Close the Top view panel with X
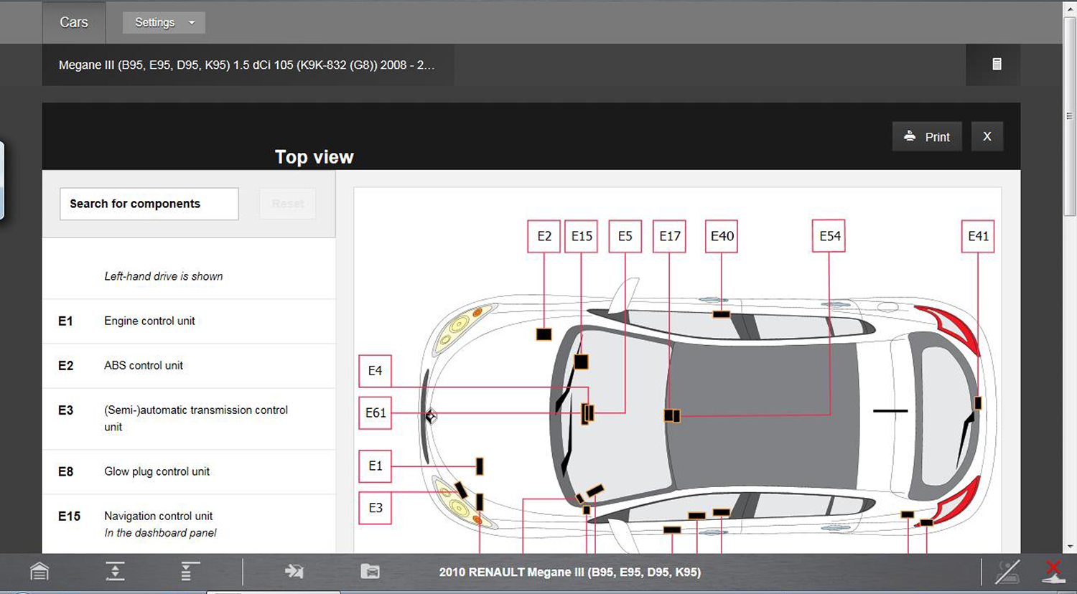This screenshot has width=1077, height=594. [987, 136]
